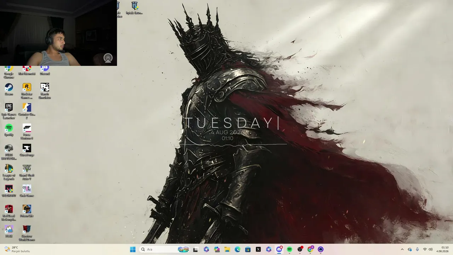Open the Prison Life desktop icon
Screen dimensions: 453x255
(27, 211)
